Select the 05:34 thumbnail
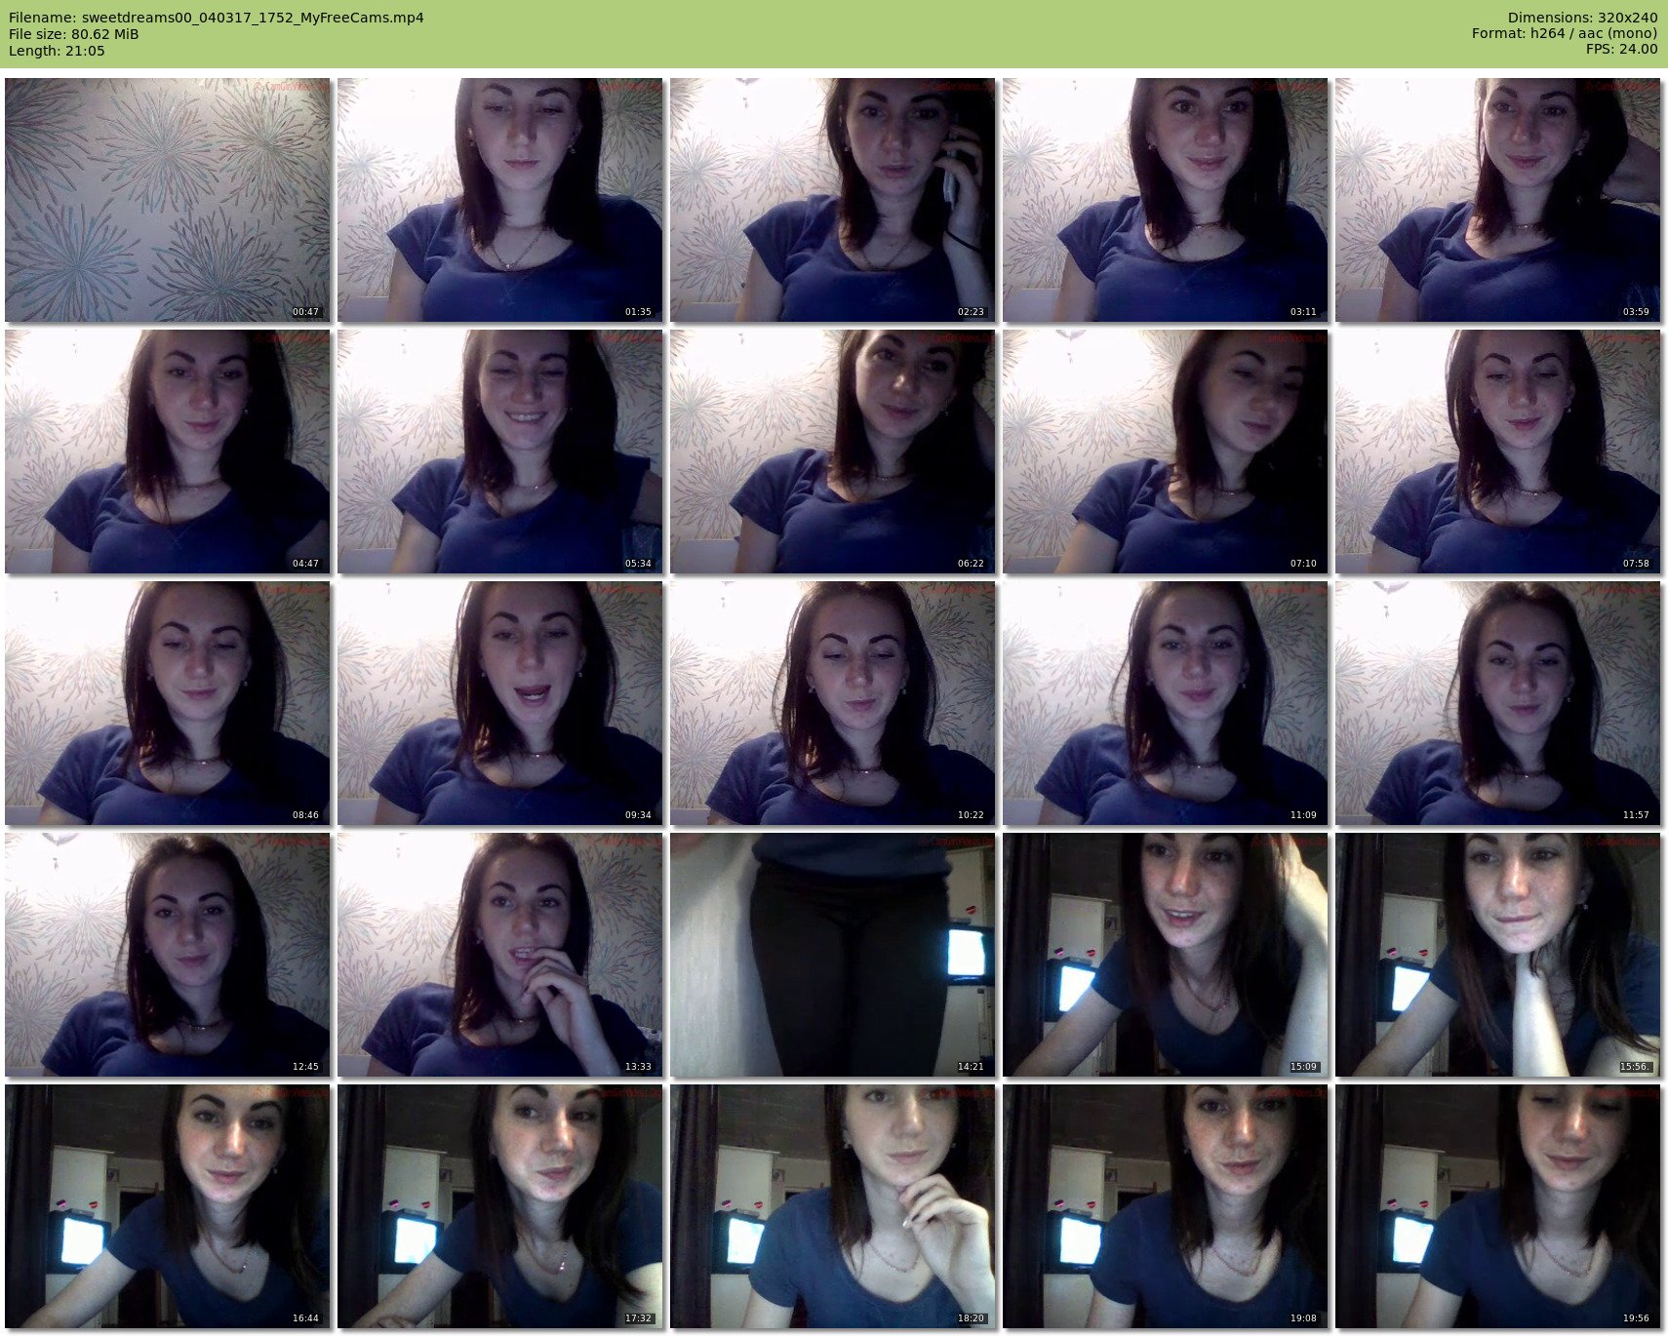The image size is (1668, 1336). pyautogui.click(x=499, y=452)
